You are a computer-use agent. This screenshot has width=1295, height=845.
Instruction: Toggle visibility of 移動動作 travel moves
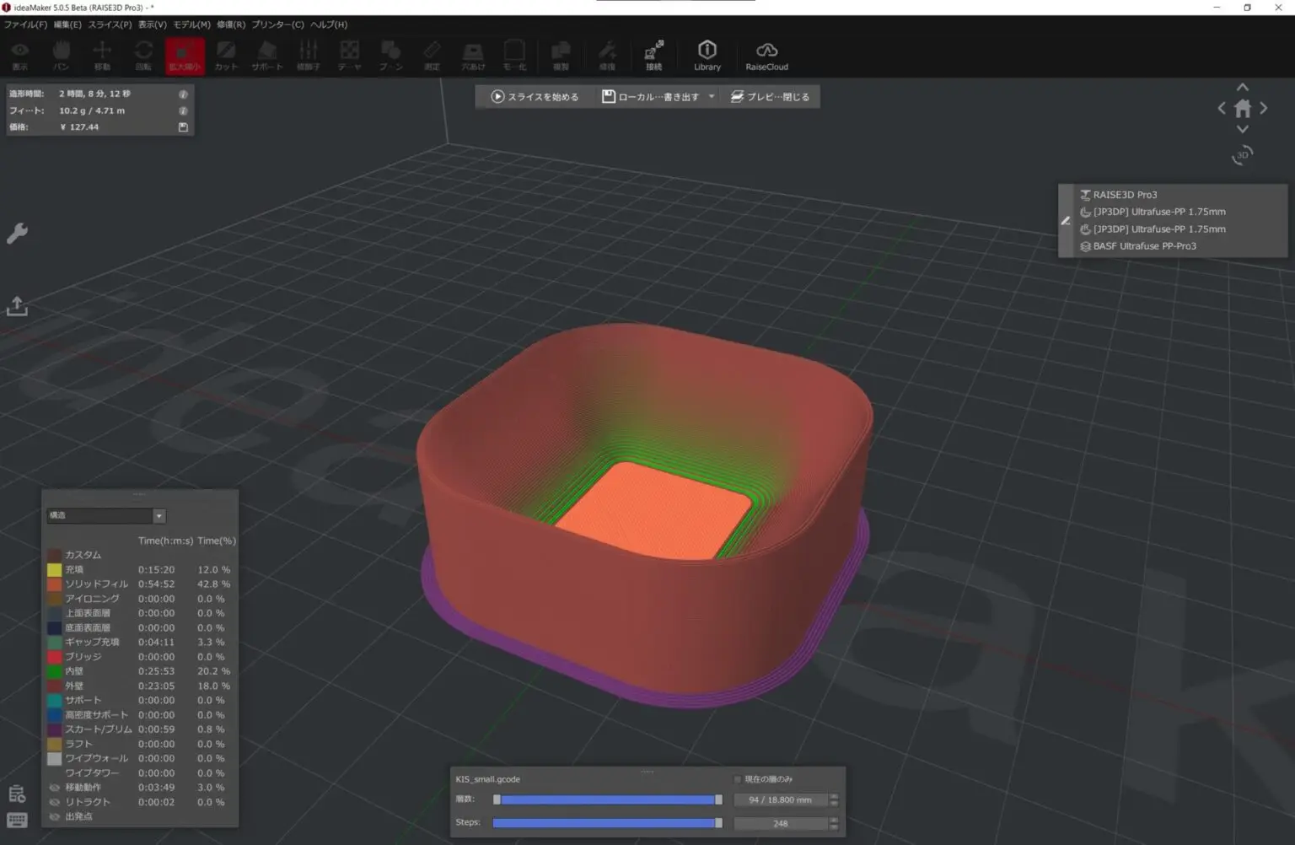[55, 788]
